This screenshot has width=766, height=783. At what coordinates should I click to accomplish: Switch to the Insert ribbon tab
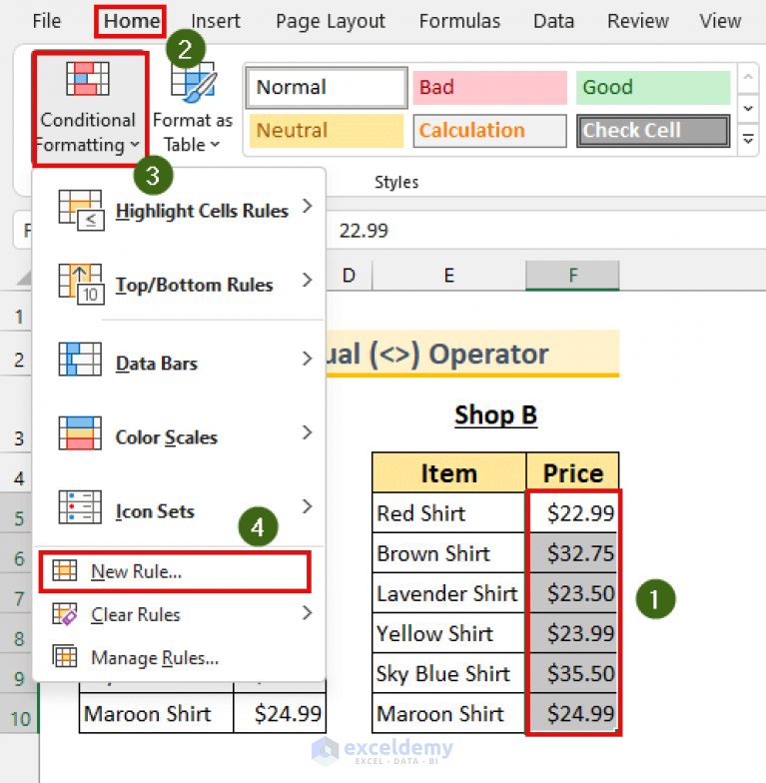pyautogui.click(x=215, y=21)
